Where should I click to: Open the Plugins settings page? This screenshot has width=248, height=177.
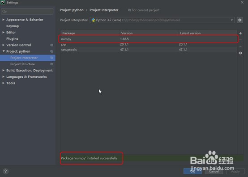coord(12,39)
